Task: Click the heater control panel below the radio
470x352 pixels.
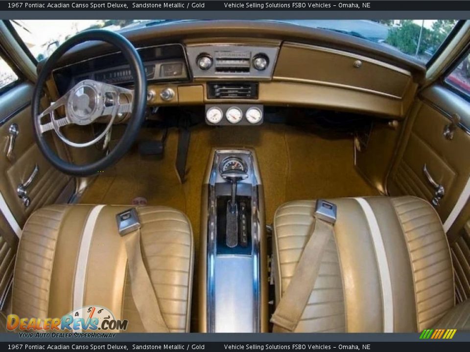Action: click(x=233, y=90)
